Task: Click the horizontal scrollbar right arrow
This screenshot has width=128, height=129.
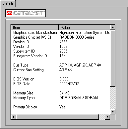Action: point(107,117)
